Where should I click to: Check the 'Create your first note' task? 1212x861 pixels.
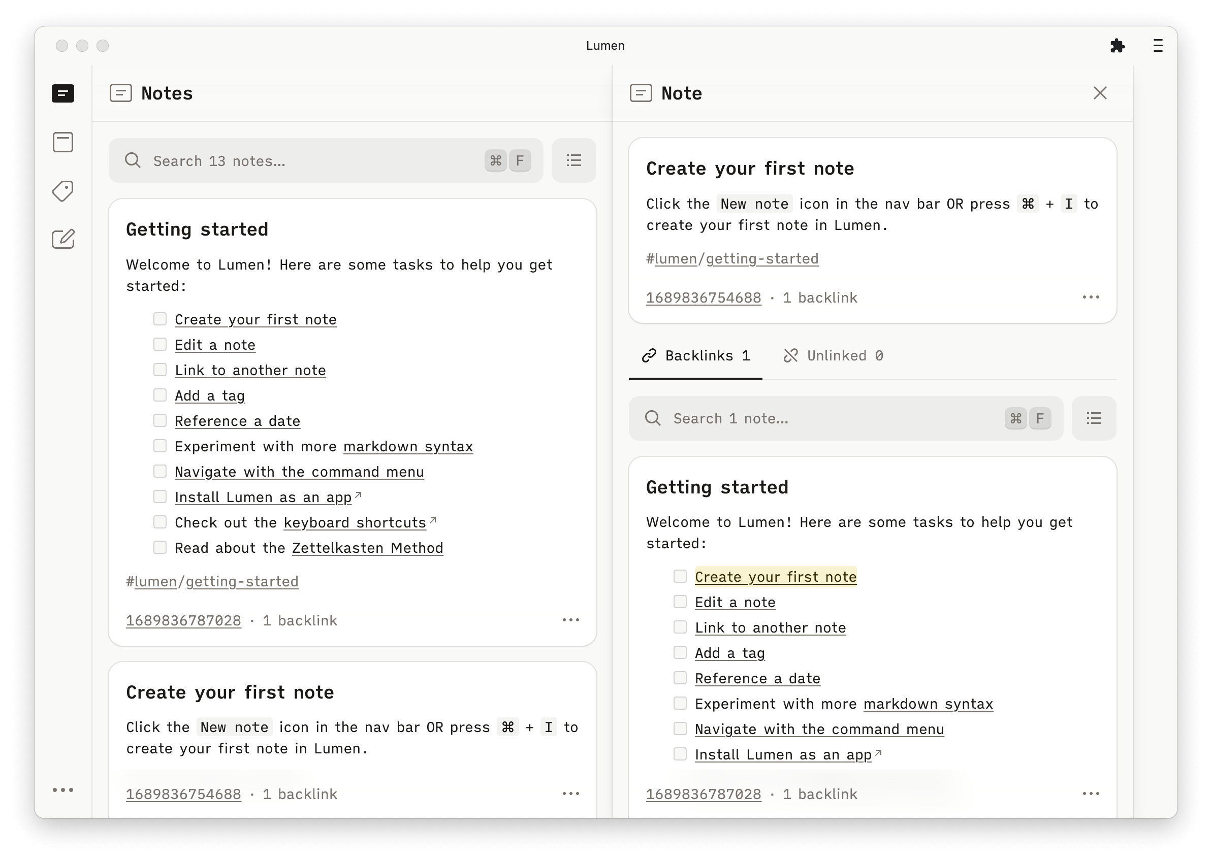(x=160, y=319)
